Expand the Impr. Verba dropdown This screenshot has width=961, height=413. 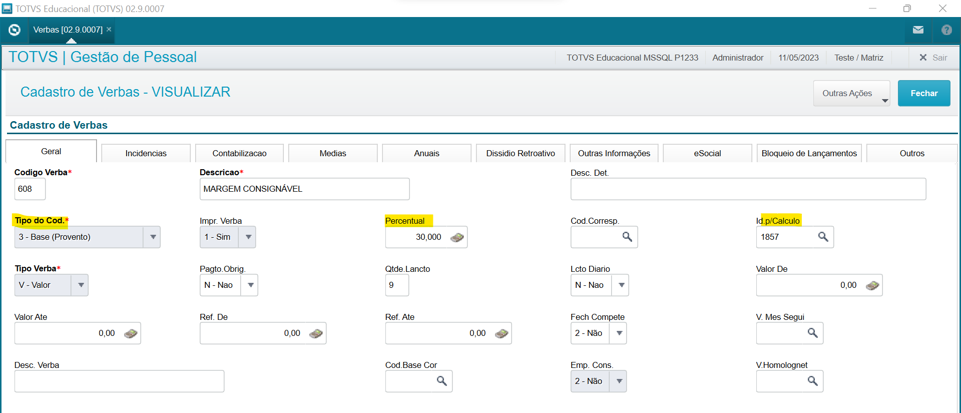click(248, 237)
